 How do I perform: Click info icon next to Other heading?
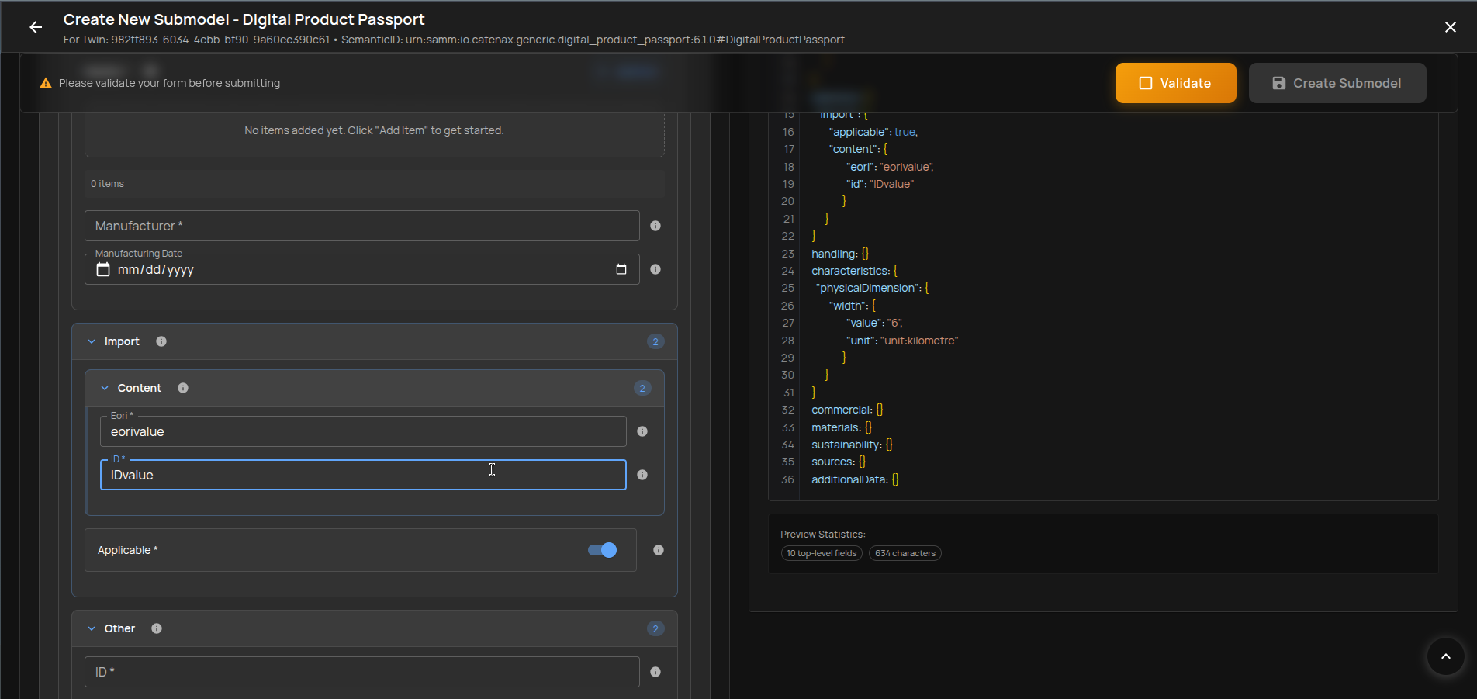[157, 628]
